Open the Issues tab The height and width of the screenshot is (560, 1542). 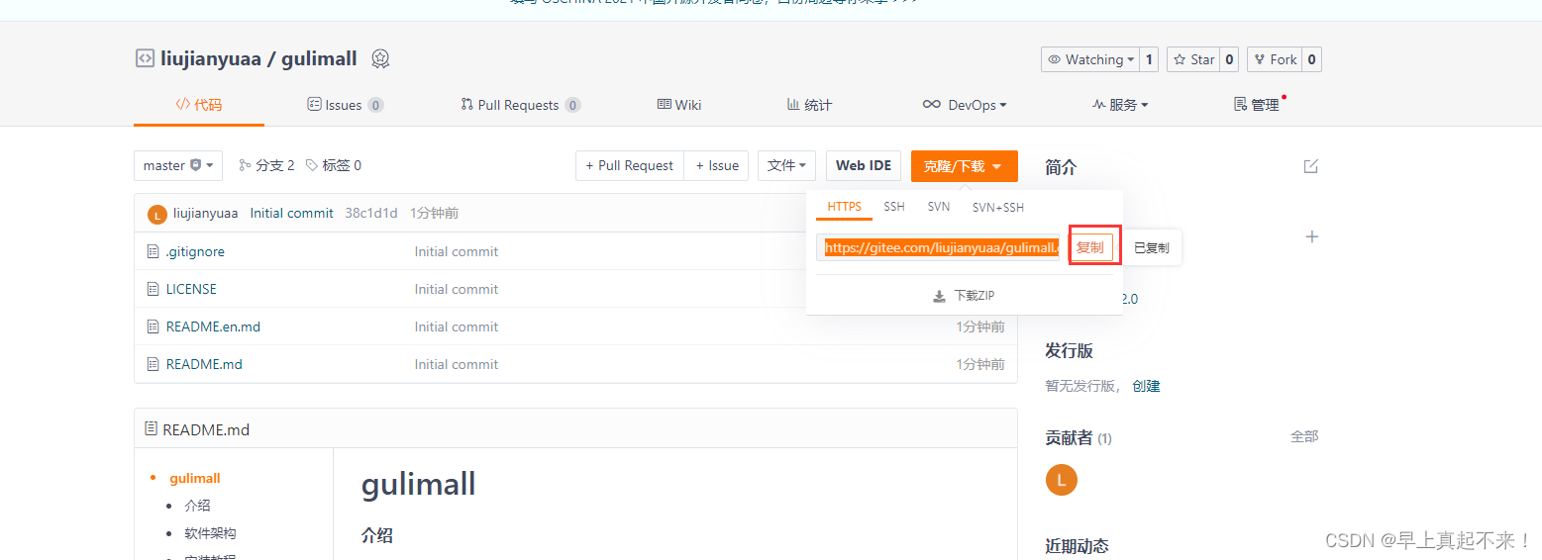[x=346, y=105]
